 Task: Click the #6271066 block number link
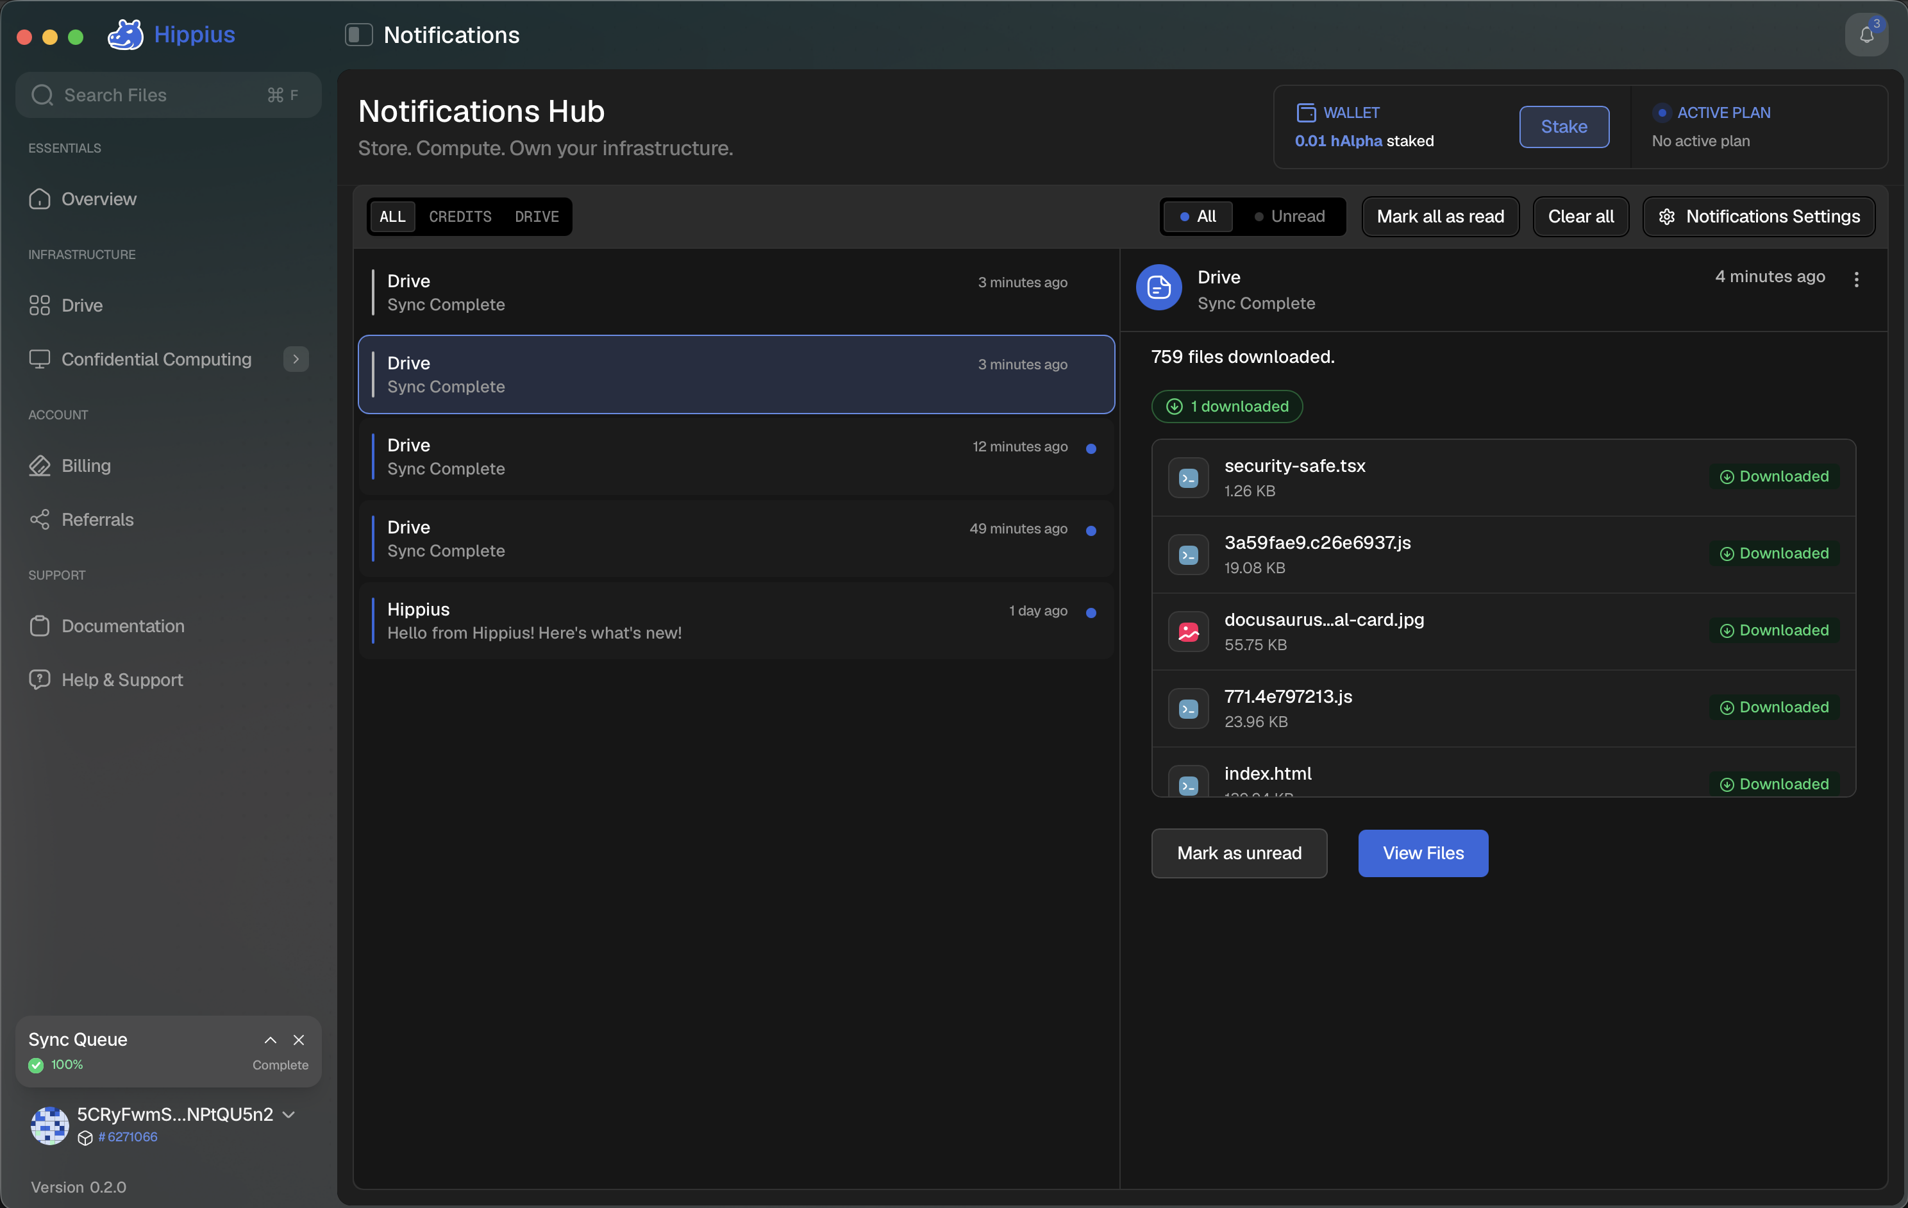128,1137
